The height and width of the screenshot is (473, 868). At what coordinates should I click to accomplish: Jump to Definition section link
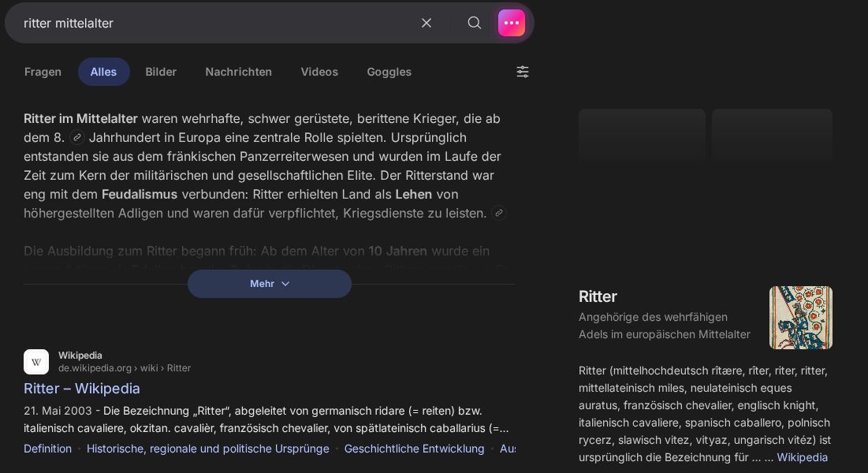tap(47, 449)
